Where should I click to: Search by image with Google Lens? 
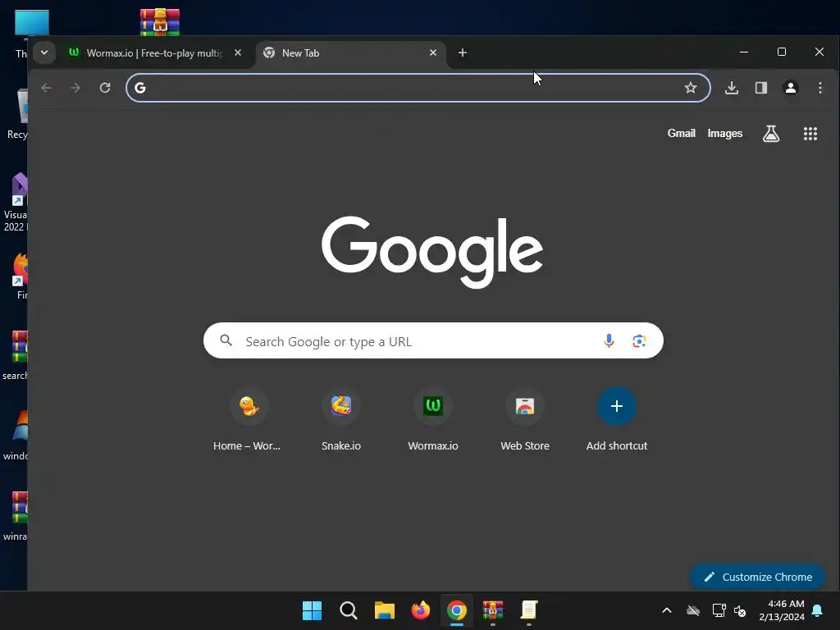(x=639, y=340)
